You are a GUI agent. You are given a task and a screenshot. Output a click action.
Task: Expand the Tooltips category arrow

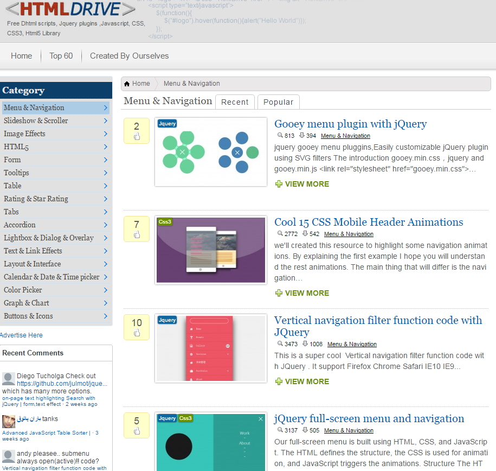tap(106, 173)
